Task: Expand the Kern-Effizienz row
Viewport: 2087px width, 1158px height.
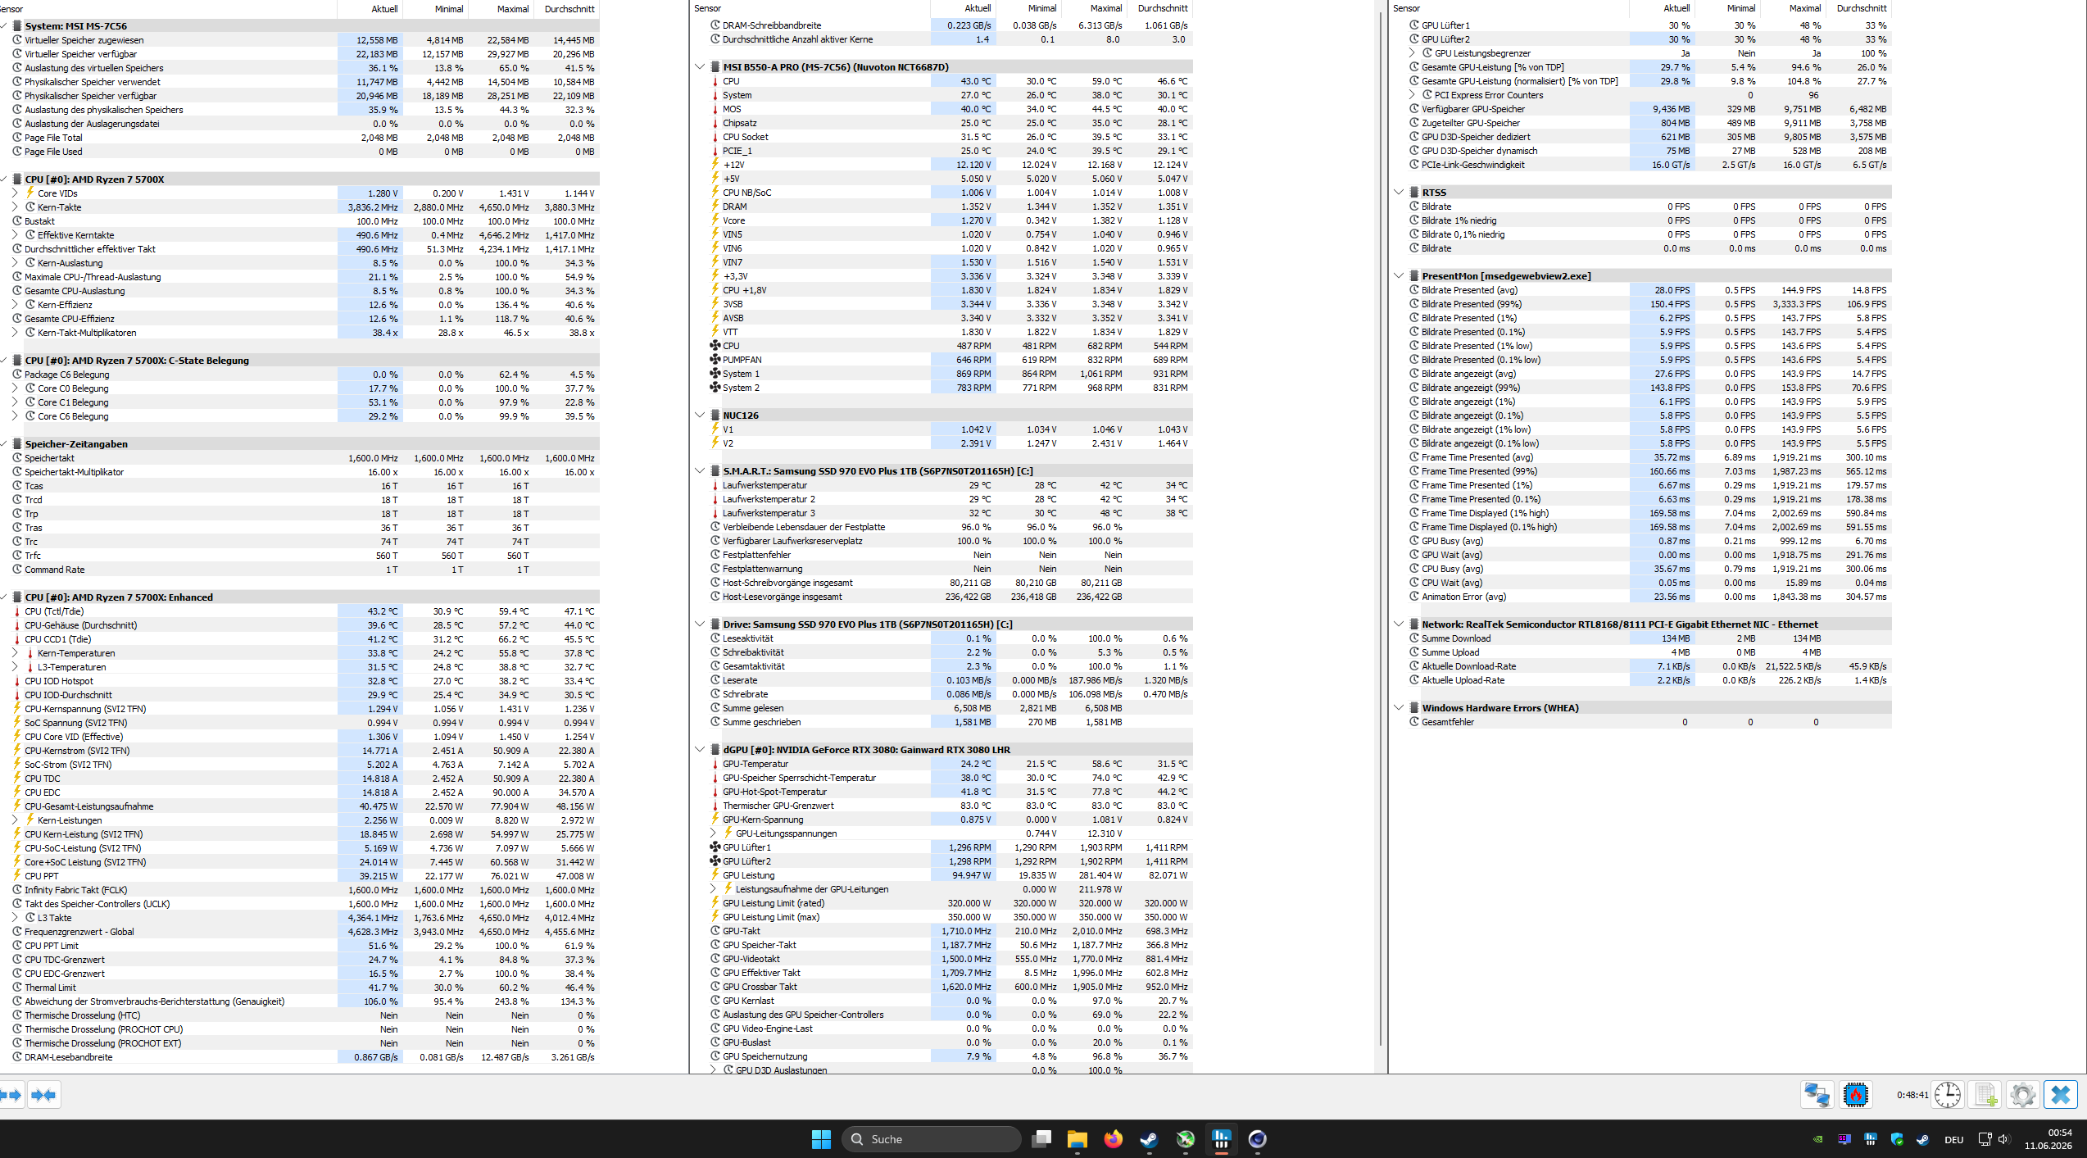Action: (16, 305)
